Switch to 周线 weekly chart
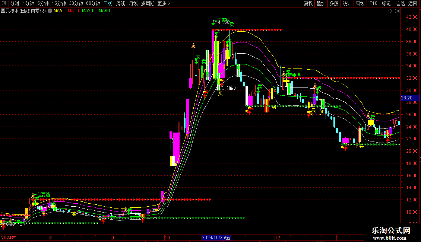This screenshot has width=421, height=242. coord(121,3)
